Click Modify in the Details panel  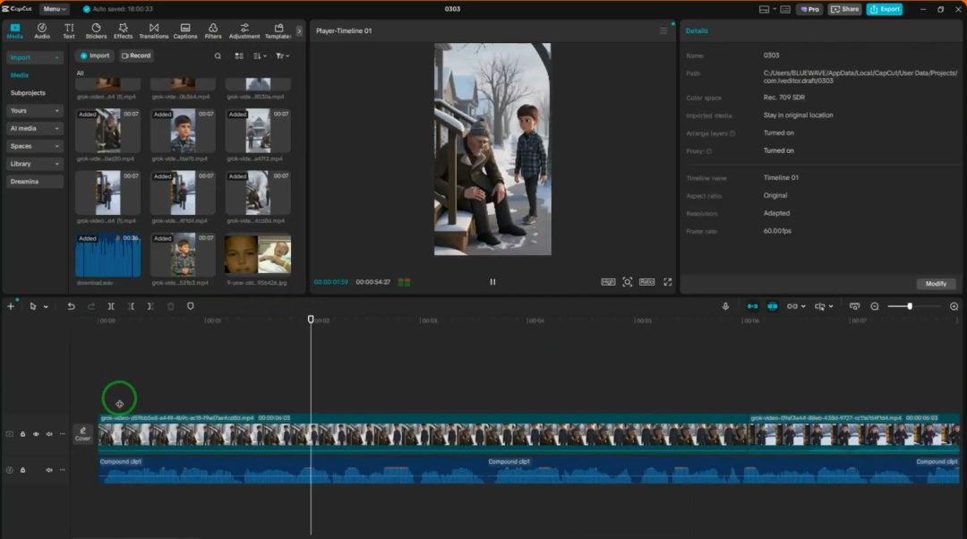click(936, 284)
